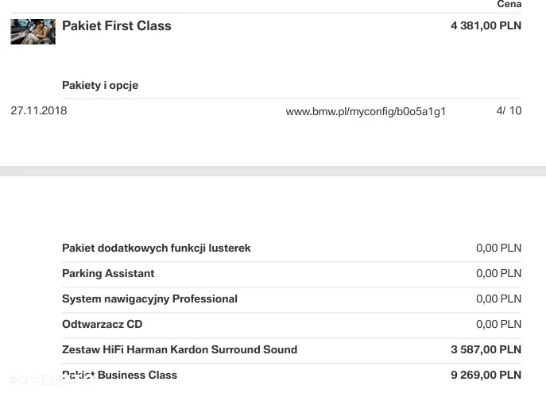Image resolution: width=546 pixels, height=393 pixels.
Task: Click the gray page separator bar
Action: [273, 171]
